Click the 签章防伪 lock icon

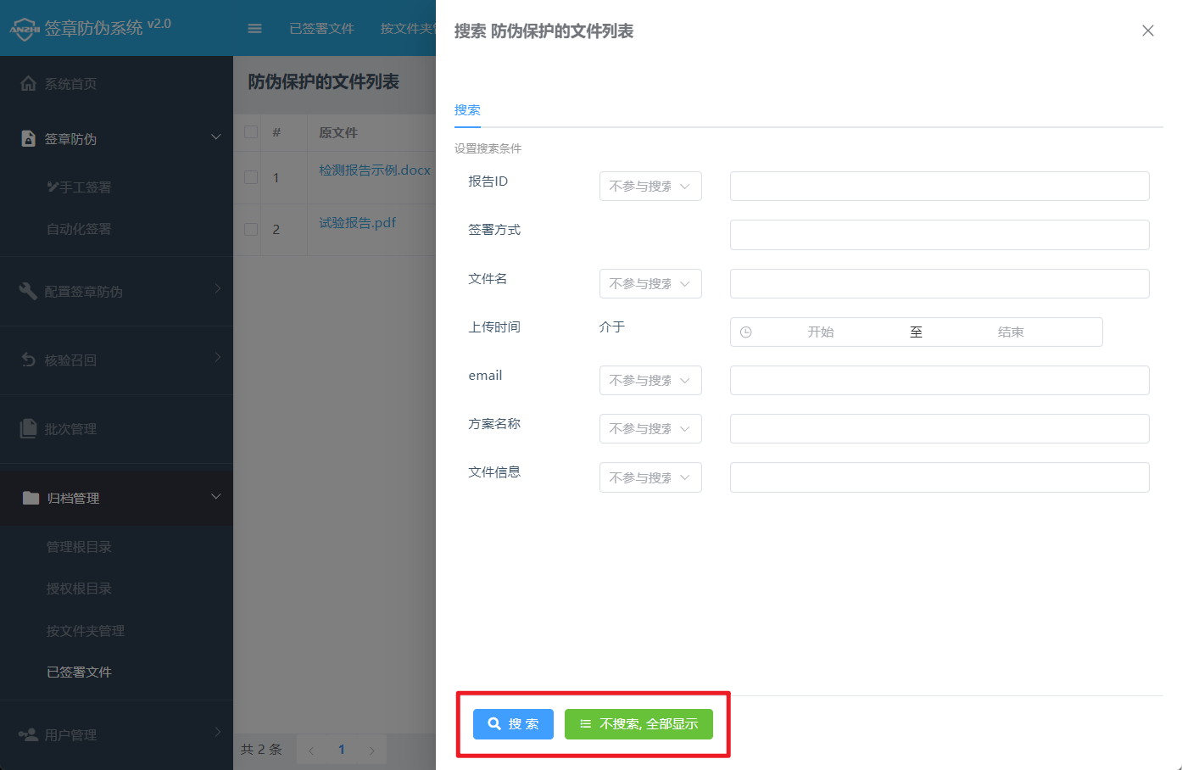29,138
